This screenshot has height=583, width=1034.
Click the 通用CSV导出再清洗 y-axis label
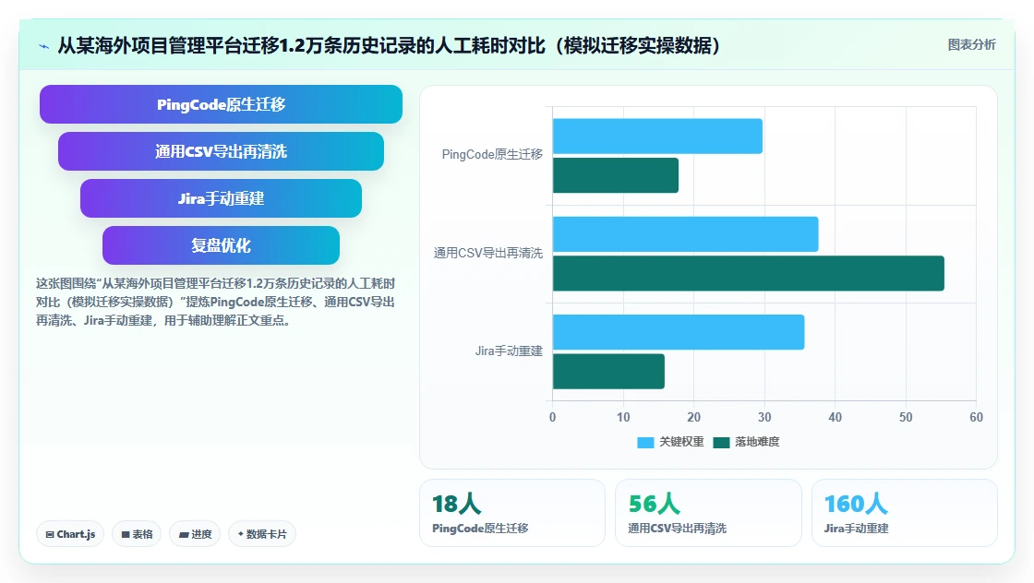[488, 253]
